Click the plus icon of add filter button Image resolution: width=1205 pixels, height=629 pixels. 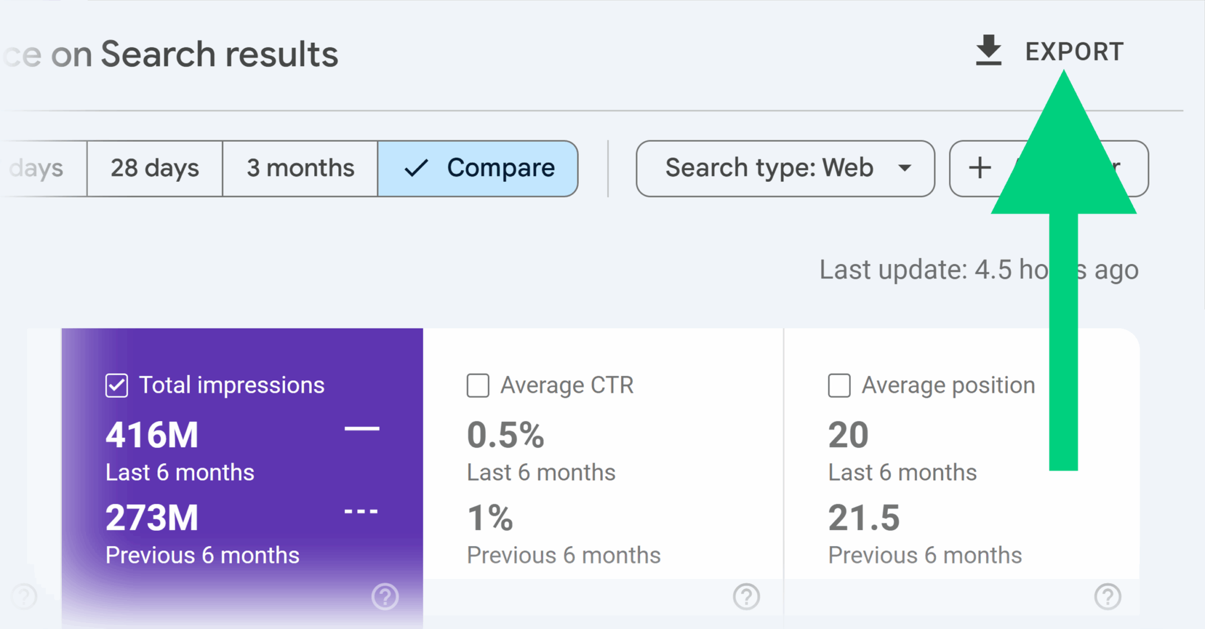click(x=980, y=168)
